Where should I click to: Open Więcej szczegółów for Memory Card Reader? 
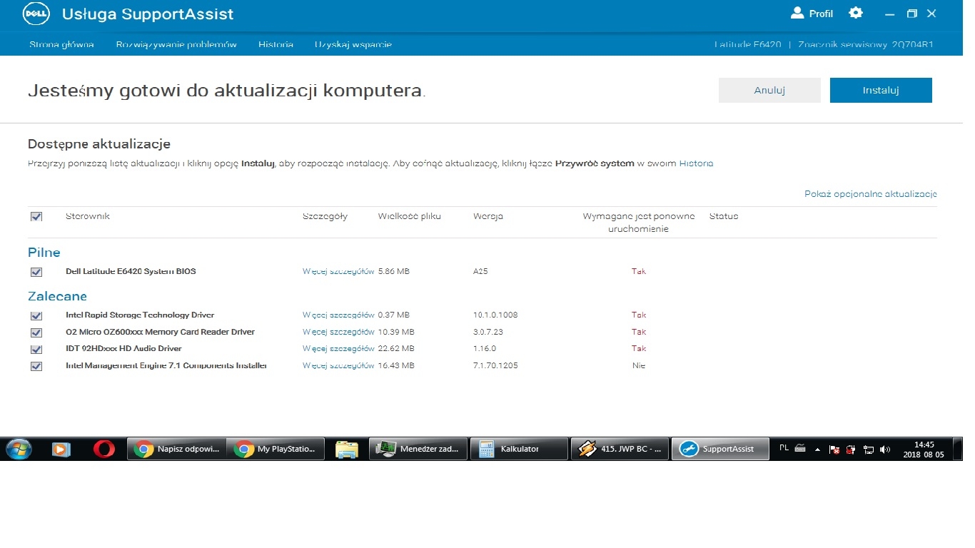pos(338,332)
